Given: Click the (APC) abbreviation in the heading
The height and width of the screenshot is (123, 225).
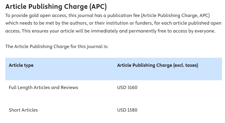Looking at the screenshot, I should tap(98, 6).
